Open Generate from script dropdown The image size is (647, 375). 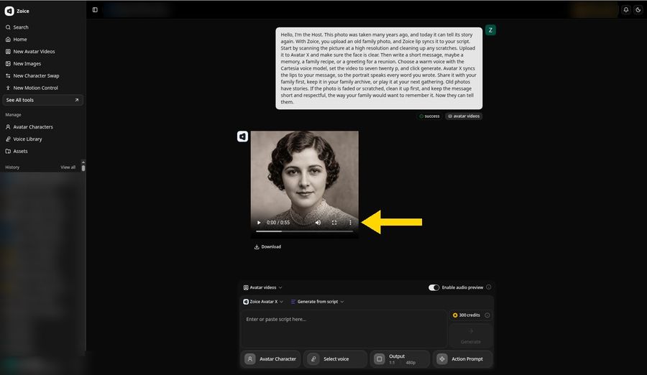pyautogui.click(x=317, y=302)
